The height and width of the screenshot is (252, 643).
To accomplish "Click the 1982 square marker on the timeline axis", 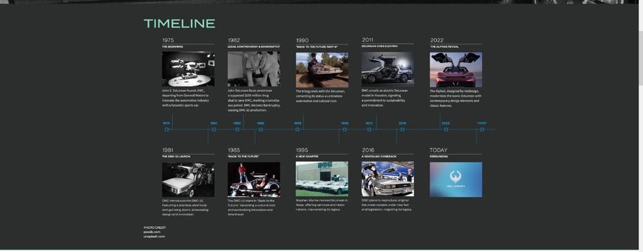I will click(237, 129).
